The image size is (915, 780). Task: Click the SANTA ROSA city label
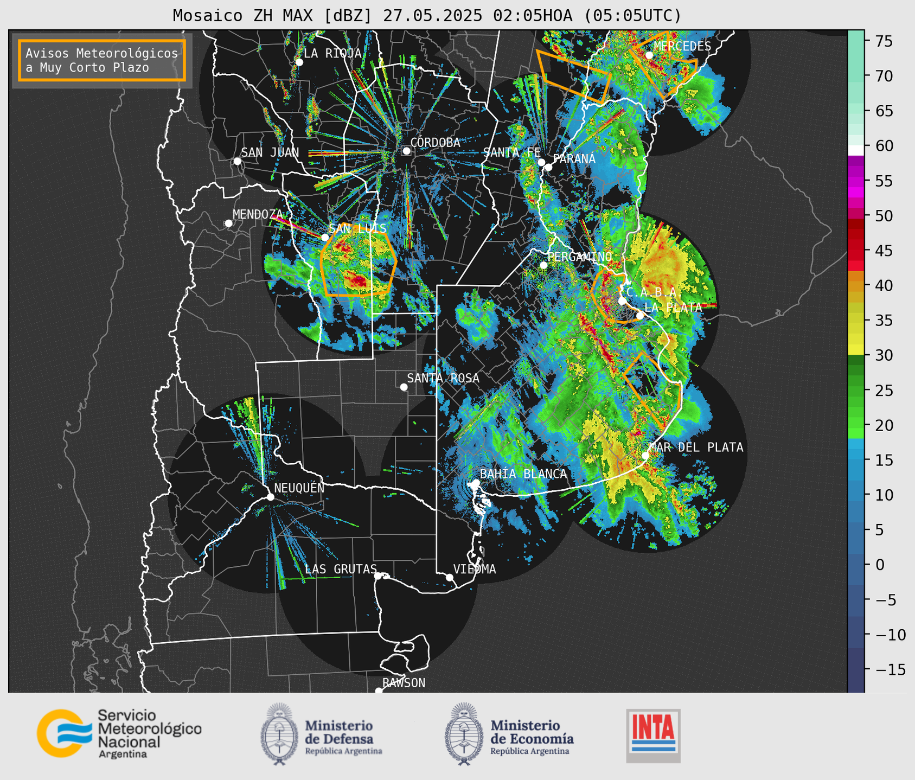(x=443, y=378)
